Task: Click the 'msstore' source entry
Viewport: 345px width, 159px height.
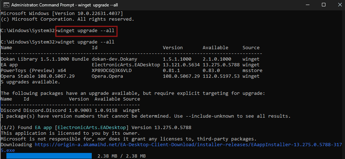Action: [x=253, y=71]
